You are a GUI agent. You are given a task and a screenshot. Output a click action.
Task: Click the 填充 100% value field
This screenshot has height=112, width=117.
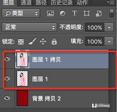pyautogui.click(x=95, y=41)
